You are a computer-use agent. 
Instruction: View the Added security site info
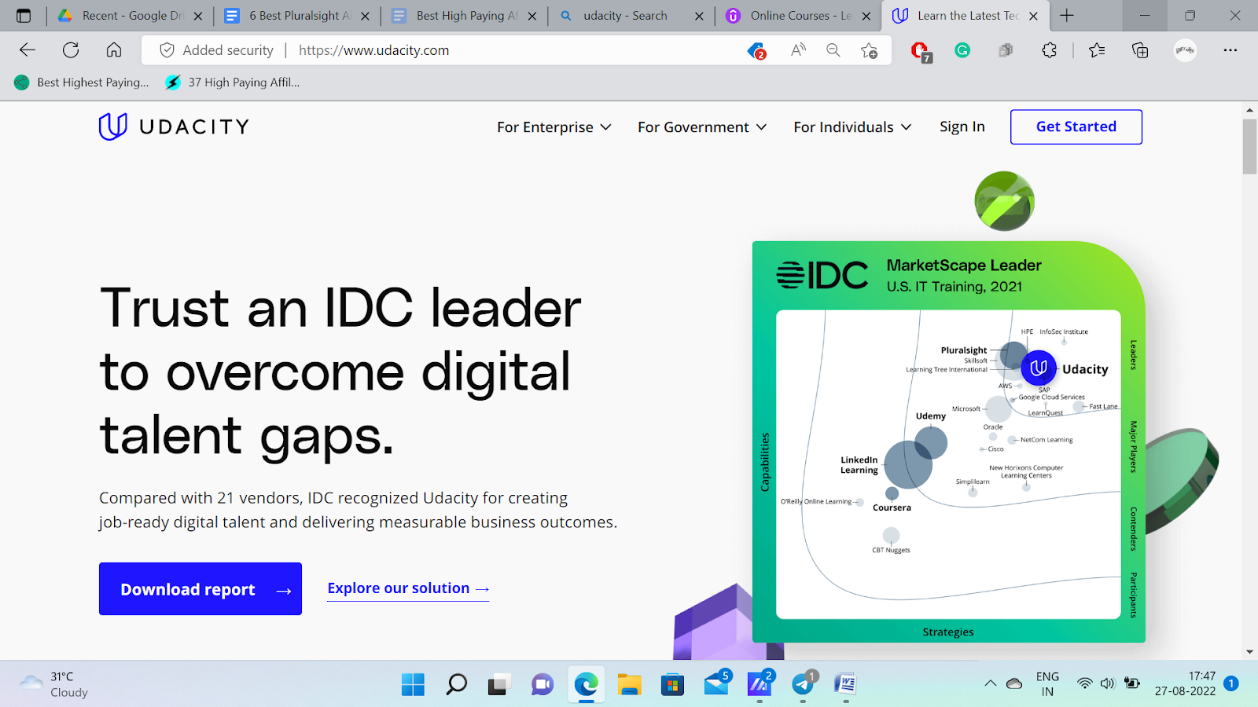point(216,50)
